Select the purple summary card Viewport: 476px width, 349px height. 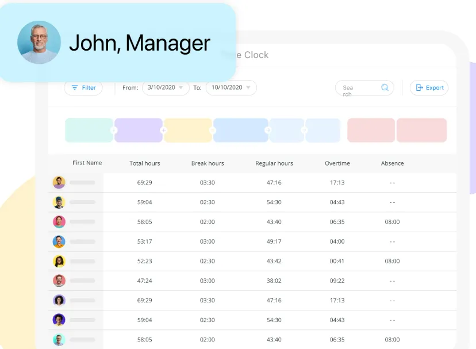139,131
